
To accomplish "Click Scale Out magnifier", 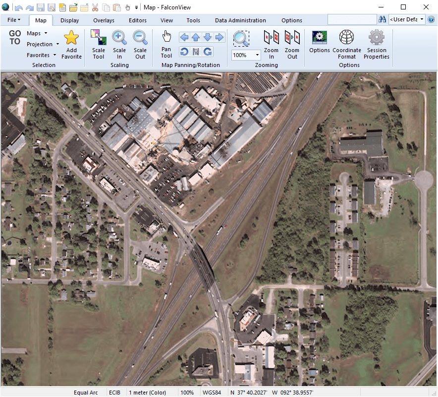I will [140, 45].
